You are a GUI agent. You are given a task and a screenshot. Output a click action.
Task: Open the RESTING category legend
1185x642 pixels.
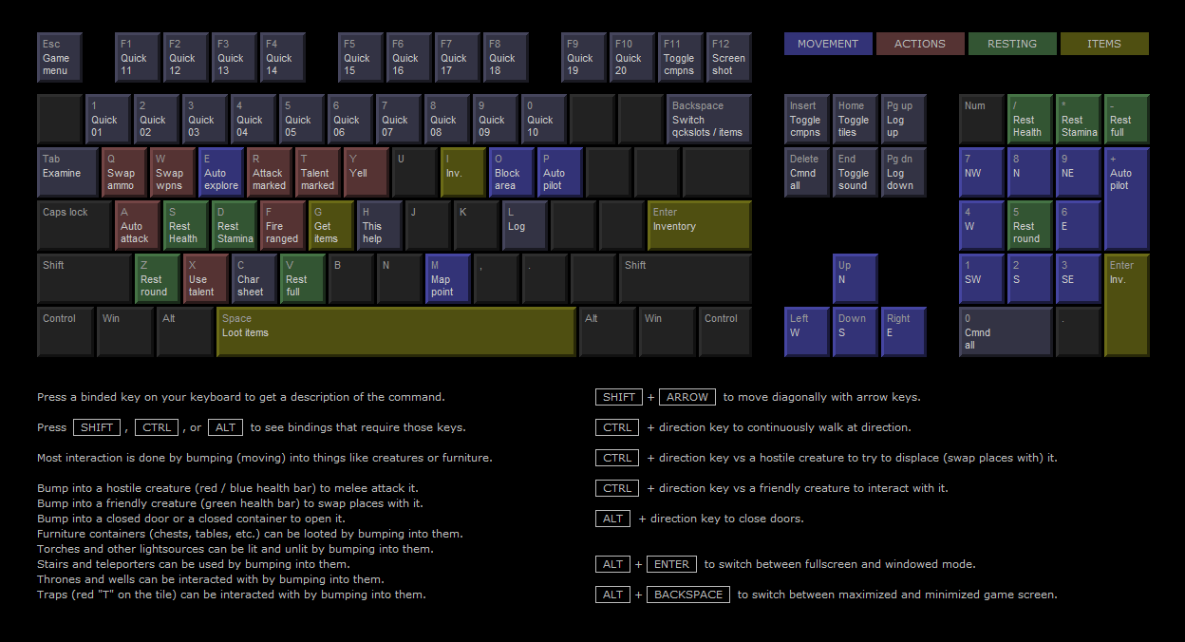(x=1011, y=44)
